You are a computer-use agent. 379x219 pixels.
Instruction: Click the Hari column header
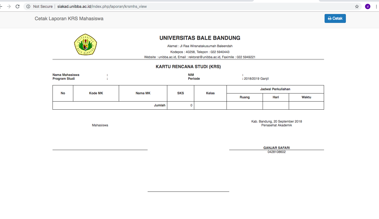tap(276, 97)
